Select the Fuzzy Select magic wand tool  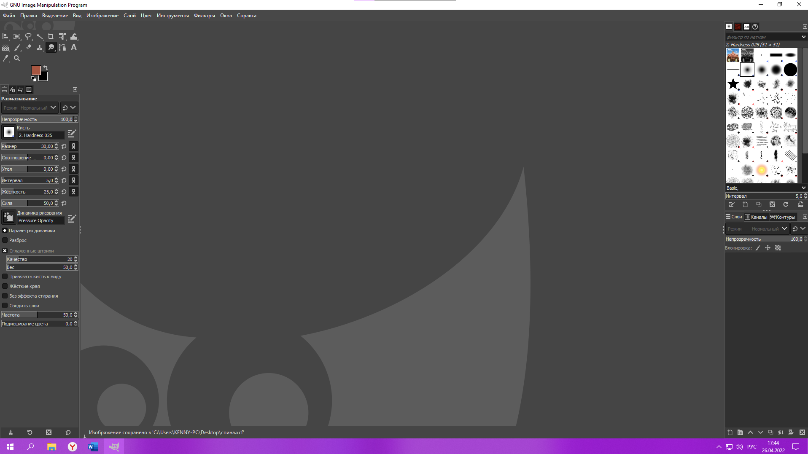point(40,37)
